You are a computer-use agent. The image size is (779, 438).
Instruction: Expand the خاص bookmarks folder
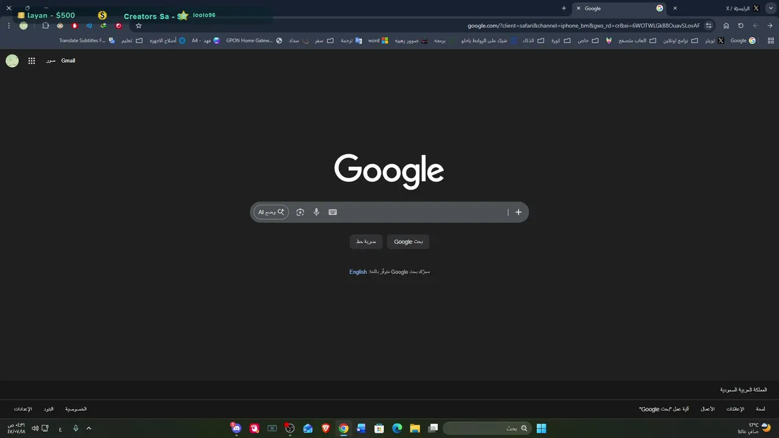tap(587, 41)
